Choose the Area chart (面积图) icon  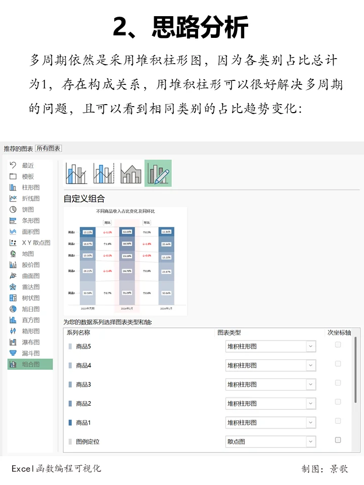[x=13, y=232]
